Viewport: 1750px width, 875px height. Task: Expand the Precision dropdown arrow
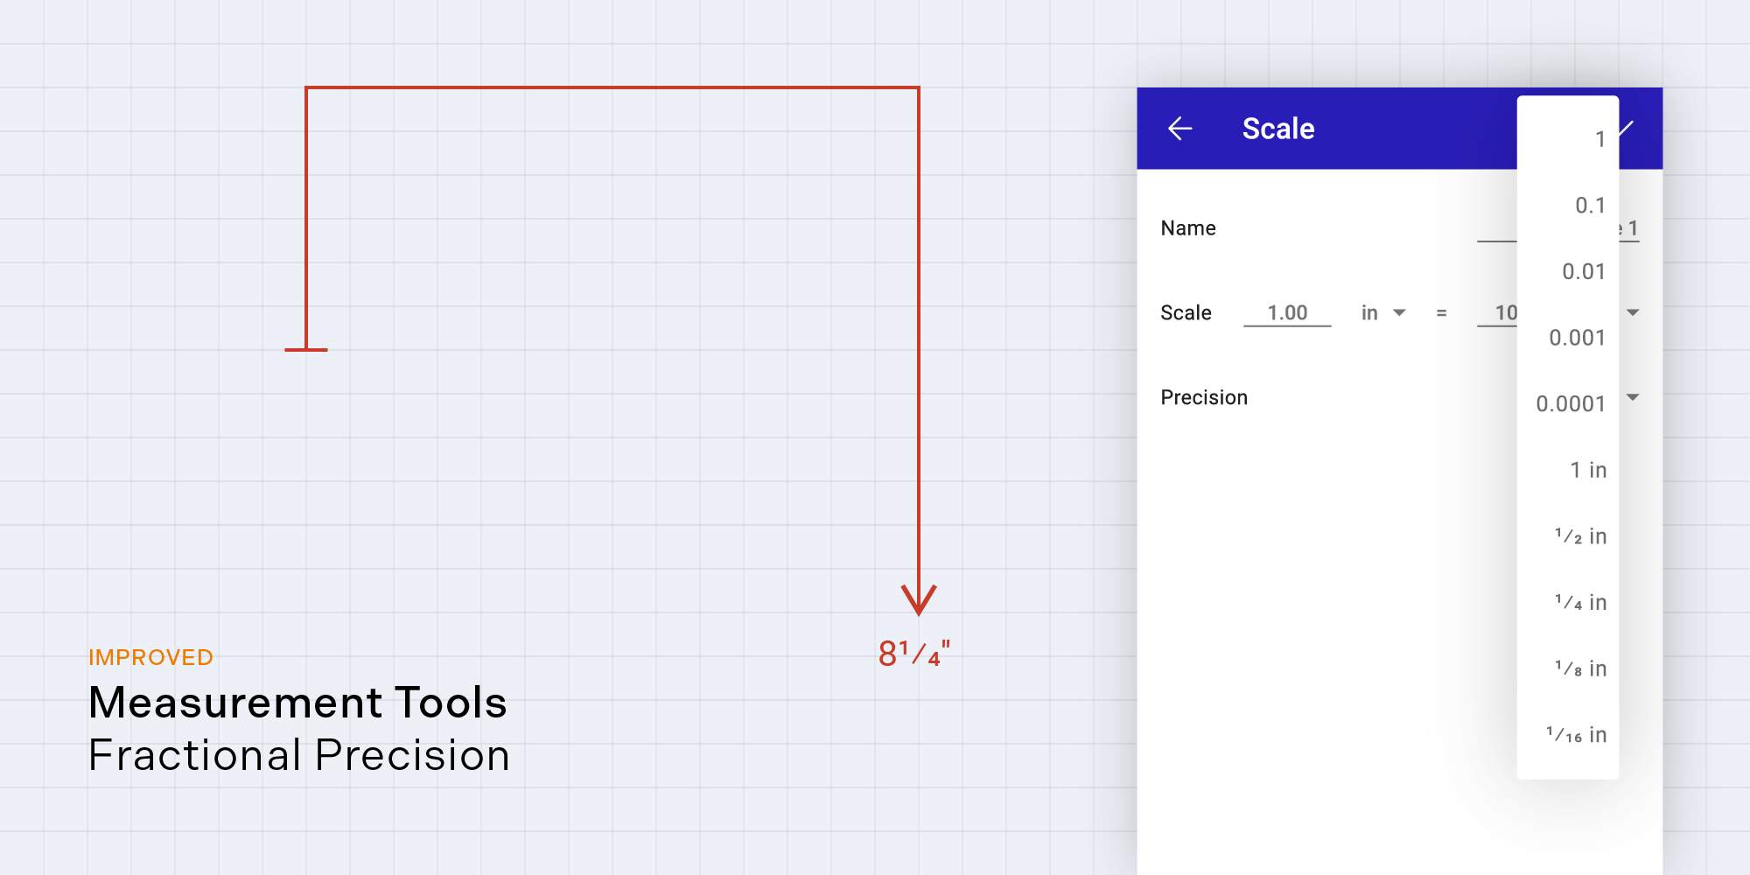point(1633,397)
